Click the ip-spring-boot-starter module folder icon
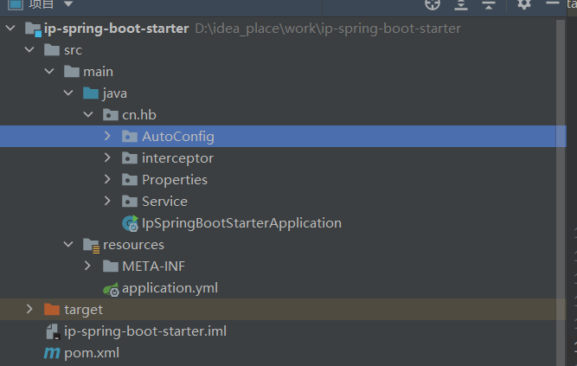The height and width of the screenshot is (366, 577). 33,29
